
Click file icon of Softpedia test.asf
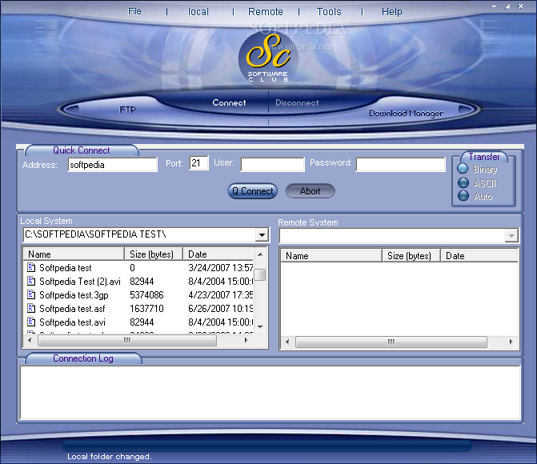(x=31, y=309)
